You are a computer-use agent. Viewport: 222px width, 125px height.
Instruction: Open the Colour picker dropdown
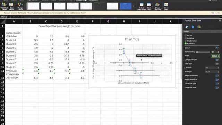(217, 48)
